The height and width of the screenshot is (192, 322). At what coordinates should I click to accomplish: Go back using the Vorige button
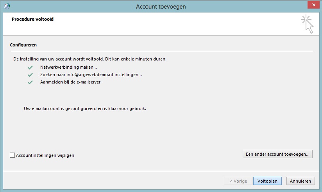[x=238, y=181]
